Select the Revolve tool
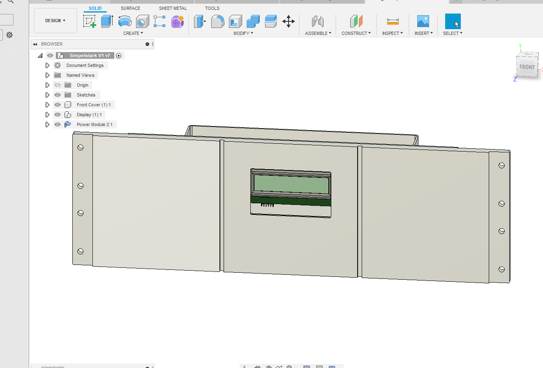Screen dimensions: 543x368 coord(125,21)
